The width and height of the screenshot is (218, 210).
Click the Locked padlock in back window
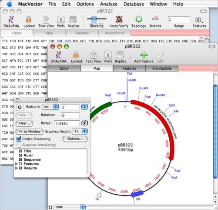click(29, 20)
